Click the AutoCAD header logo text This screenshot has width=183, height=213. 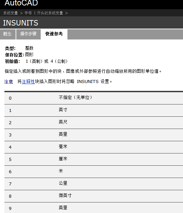pyautogui.click(x=21, y=3)
